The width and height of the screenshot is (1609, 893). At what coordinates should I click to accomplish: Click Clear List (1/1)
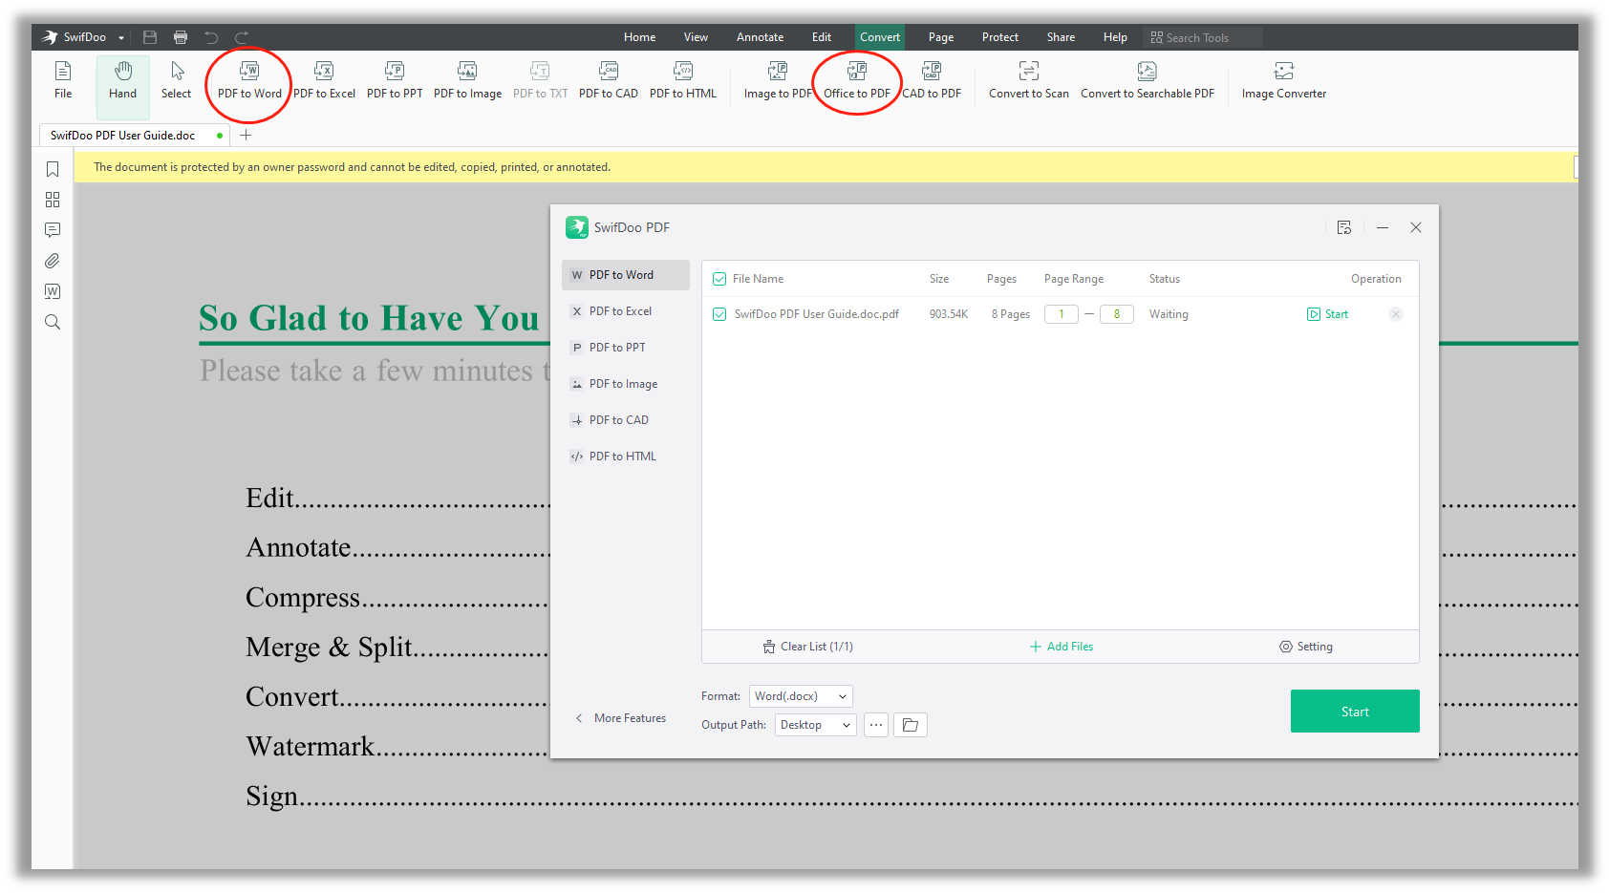(807, 647)
